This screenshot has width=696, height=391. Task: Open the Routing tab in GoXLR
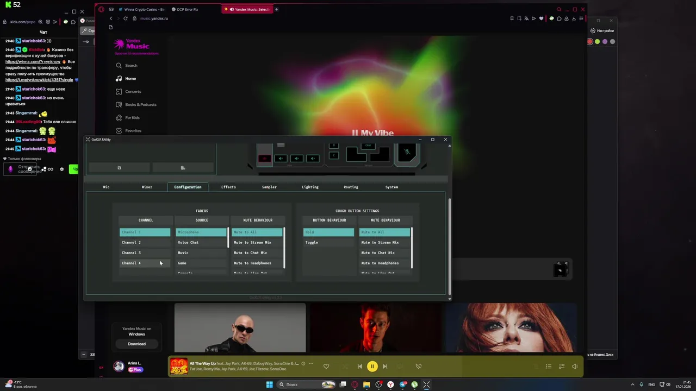351,187
